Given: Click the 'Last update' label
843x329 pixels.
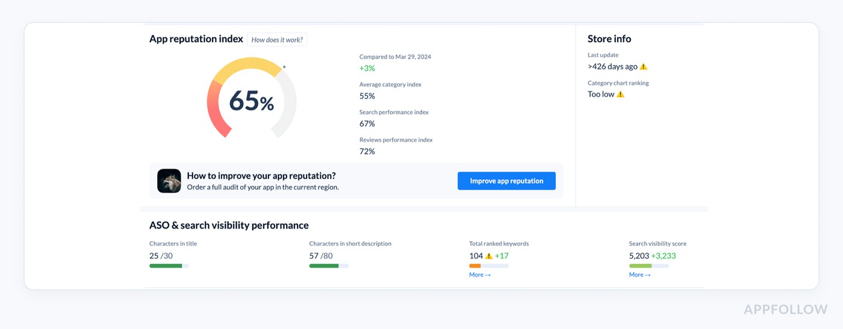Looking at the screenshot, I should tap(603, 55).
